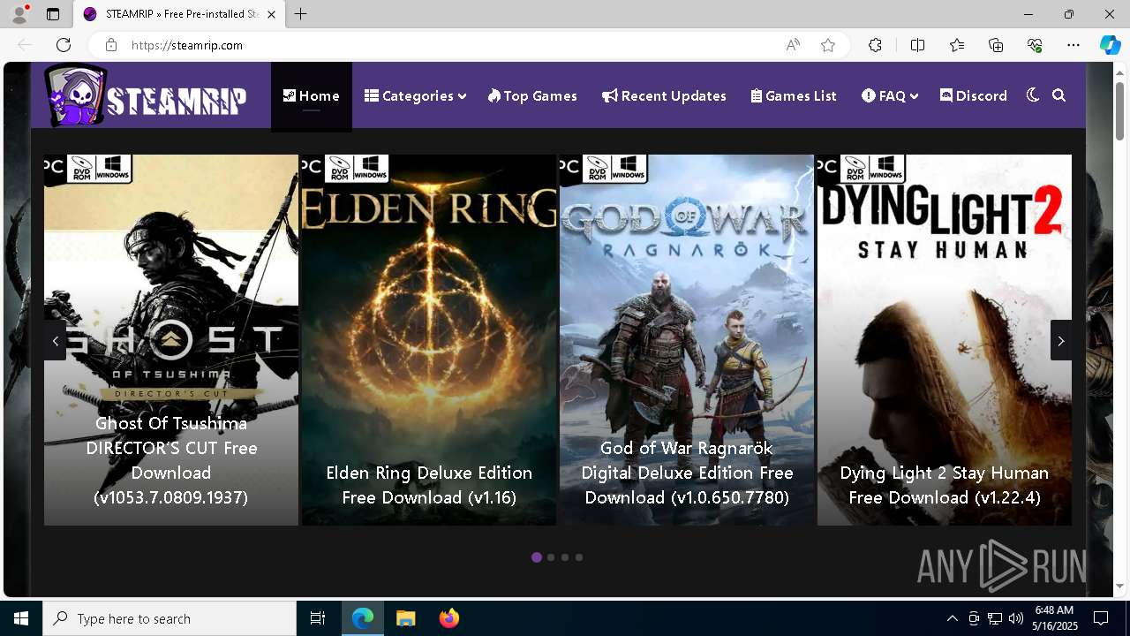Click the page scrollbar down arrow

click(x=1119, y=586)
